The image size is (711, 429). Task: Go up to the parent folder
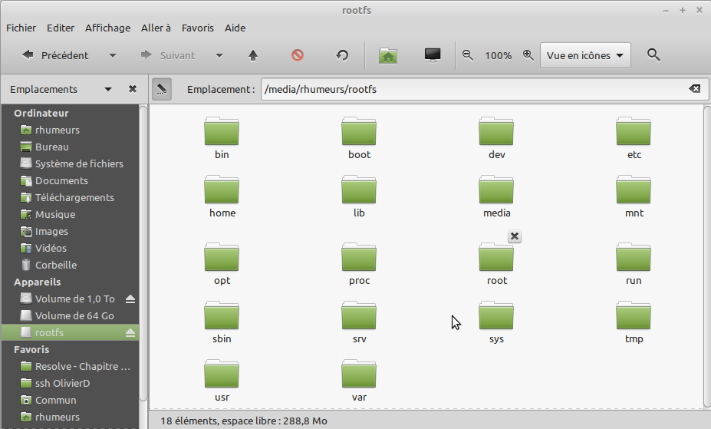253,55
